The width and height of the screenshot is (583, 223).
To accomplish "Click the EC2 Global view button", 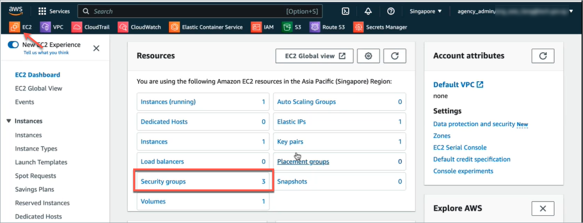I will click(314, 56).
